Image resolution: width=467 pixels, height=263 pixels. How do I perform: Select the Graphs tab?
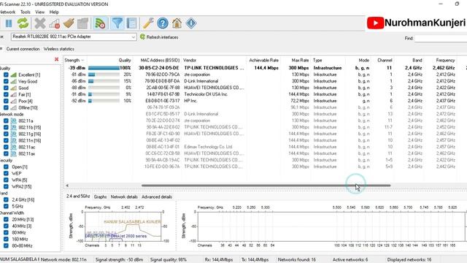[x=100, y=197]
